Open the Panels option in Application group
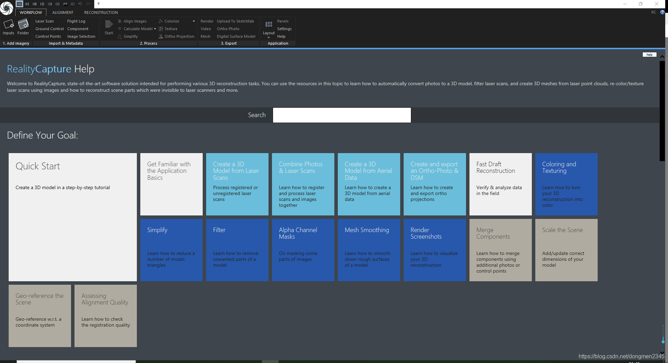 point(283,21)
